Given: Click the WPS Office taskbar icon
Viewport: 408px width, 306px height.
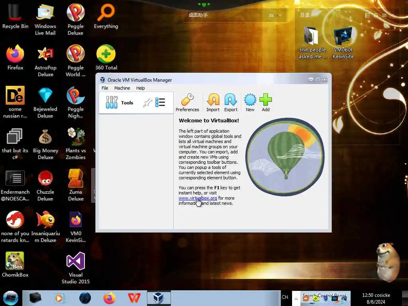Looking at the screenshot, I should click(134, 298).
